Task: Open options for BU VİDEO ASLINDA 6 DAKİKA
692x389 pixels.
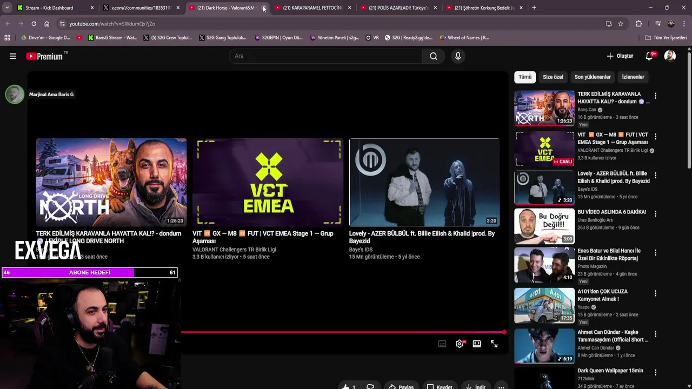Action: (x=655, y=214)
